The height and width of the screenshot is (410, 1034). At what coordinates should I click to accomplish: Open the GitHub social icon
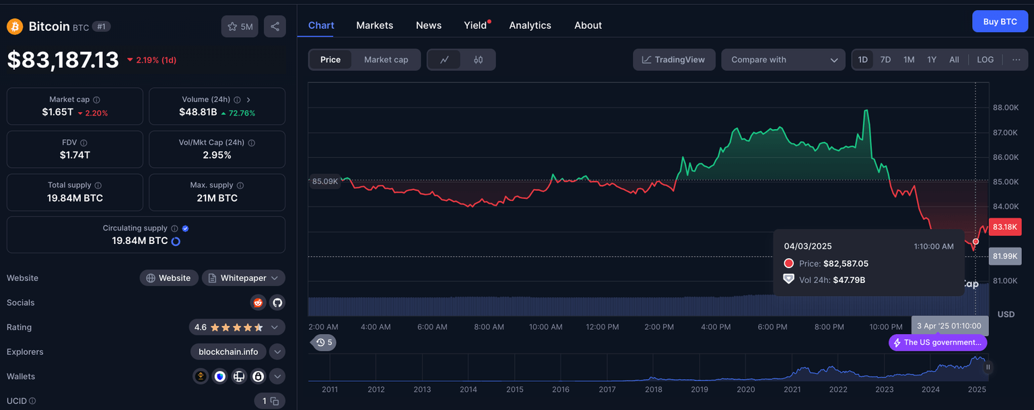[x=277, y=302]
